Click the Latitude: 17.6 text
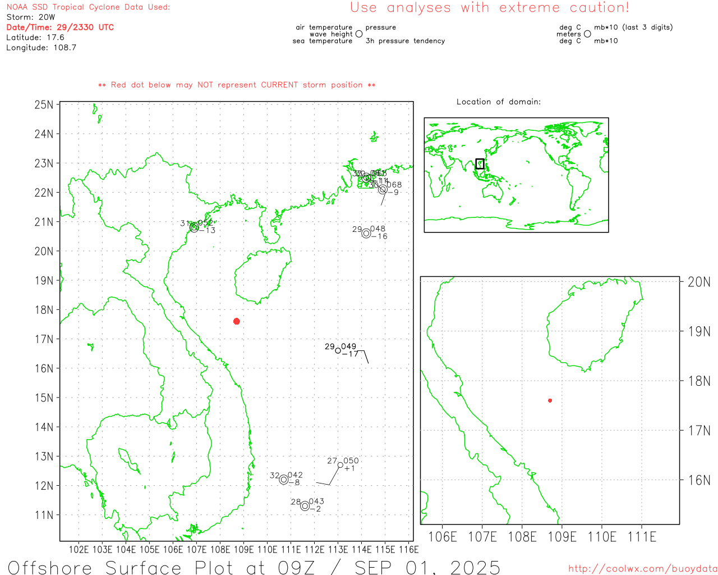This screenshot has height=575, width=718. pos(35,37)
